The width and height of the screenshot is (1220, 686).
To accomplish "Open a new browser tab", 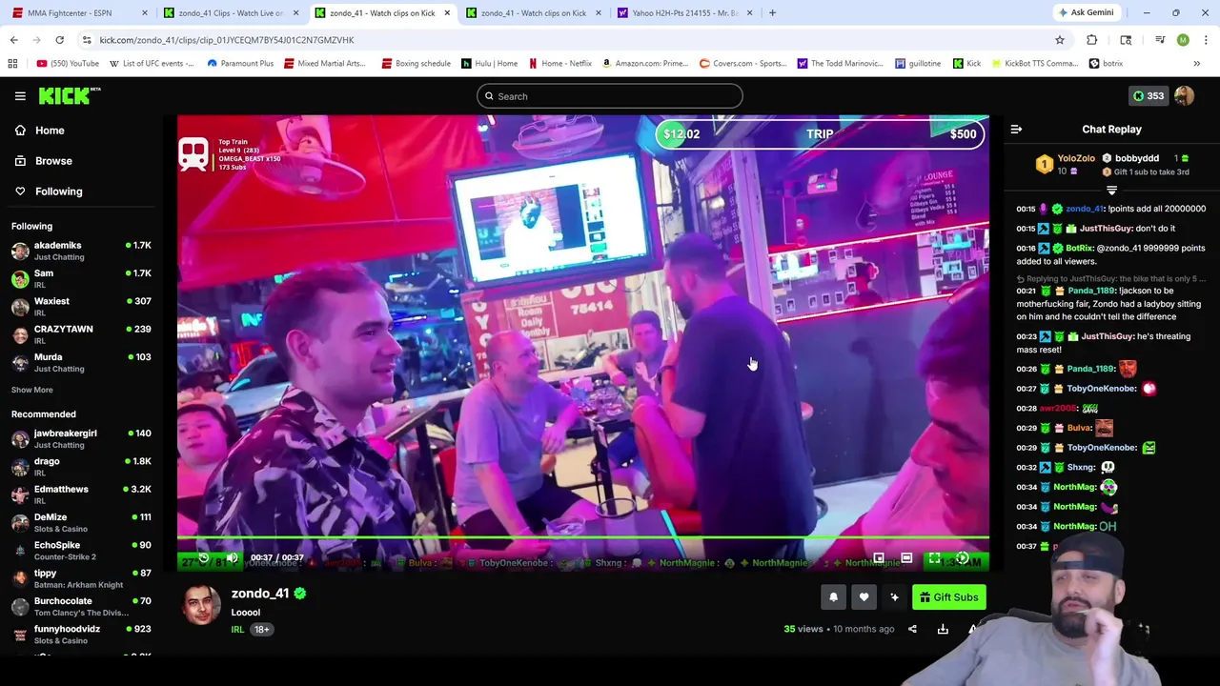I will [x=772, y=12].
